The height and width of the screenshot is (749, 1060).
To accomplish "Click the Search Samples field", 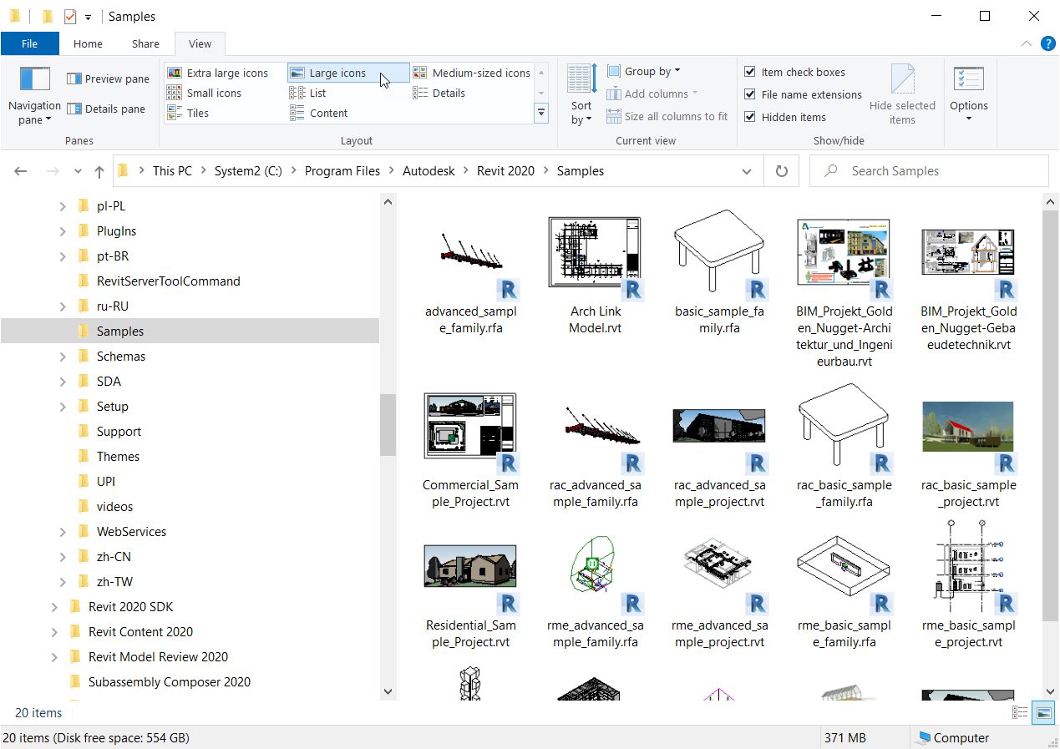I will 929,170.
